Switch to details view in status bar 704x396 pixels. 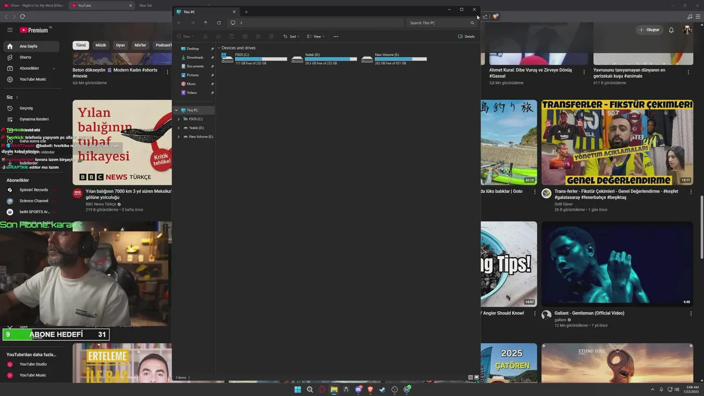point(471,377)
